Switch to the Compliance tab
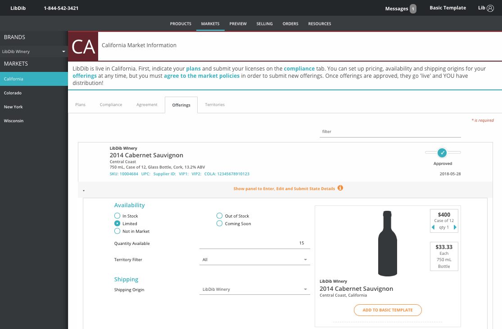The height and width of the screenshot is (329, 502). click(x=111, y=105)
